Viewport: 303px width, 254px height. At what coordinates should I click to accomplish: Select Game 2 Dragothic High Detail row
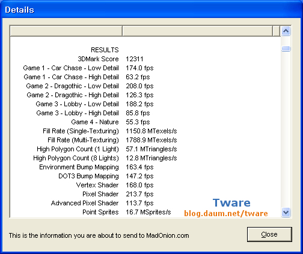(x=73, y=95)
